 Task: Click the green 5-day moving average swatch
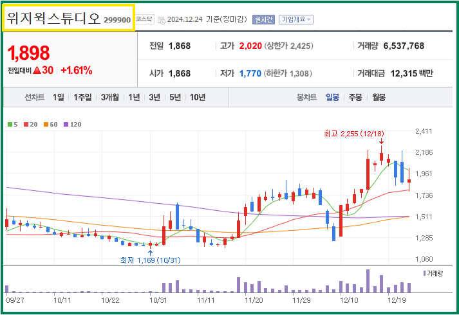(10, 125)
